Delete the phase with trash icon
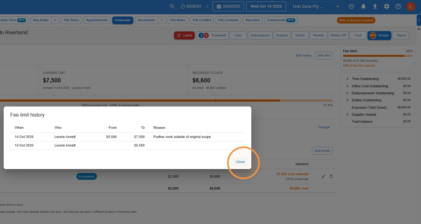This screenshot has width=421, height=224. pos(331,176)
